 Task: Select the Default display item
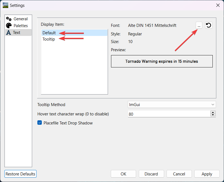[x=74, y=33]
